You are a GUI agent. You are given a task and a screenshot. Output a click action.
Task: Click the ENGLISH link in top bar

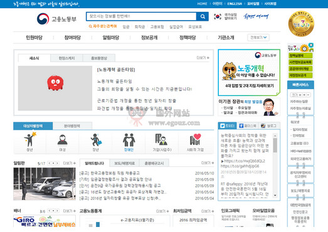click(x=235, y=4)
